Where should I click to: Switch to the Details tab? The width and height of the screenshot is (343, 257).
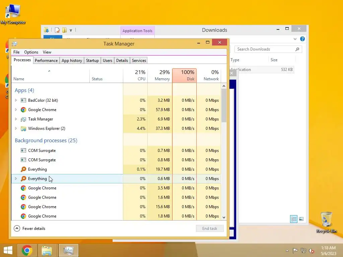click(x=122, y=61)
